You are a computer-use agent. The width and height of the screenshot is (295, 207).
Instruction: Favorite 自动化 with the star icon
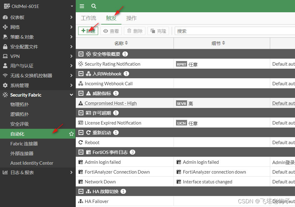click(x=71, y=134)
